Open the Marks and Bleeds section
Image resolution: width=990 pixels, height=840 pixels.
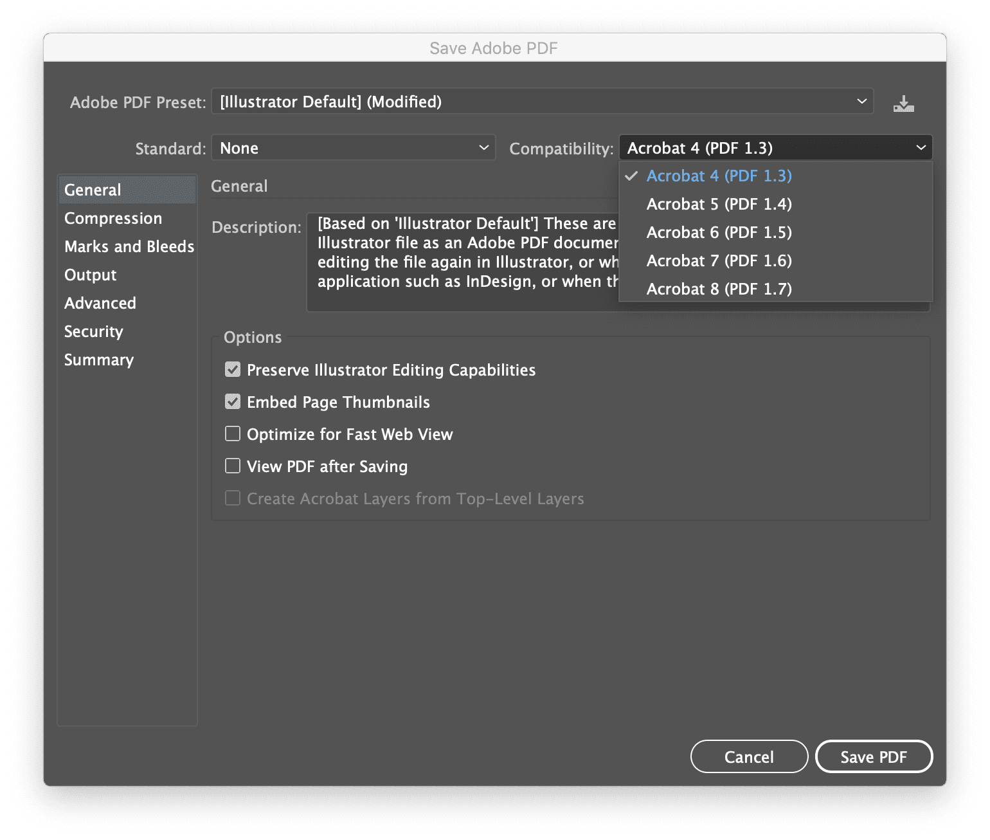coord(127,246)
